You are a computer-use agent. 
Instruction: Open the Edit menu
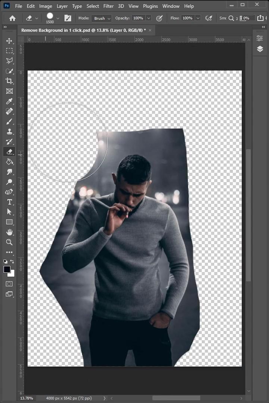coord(31,6)
